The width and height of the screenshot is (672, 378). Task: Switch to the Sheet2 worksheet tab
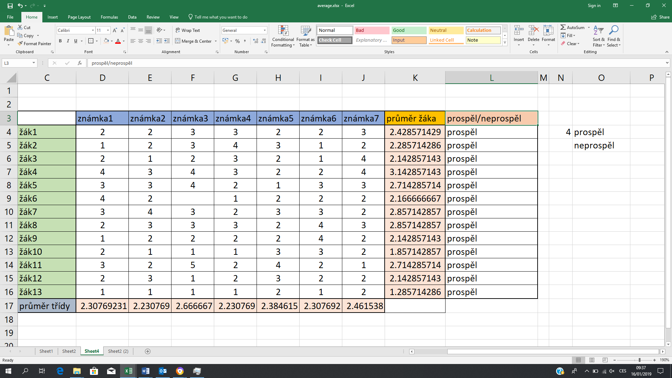(69, 351)
